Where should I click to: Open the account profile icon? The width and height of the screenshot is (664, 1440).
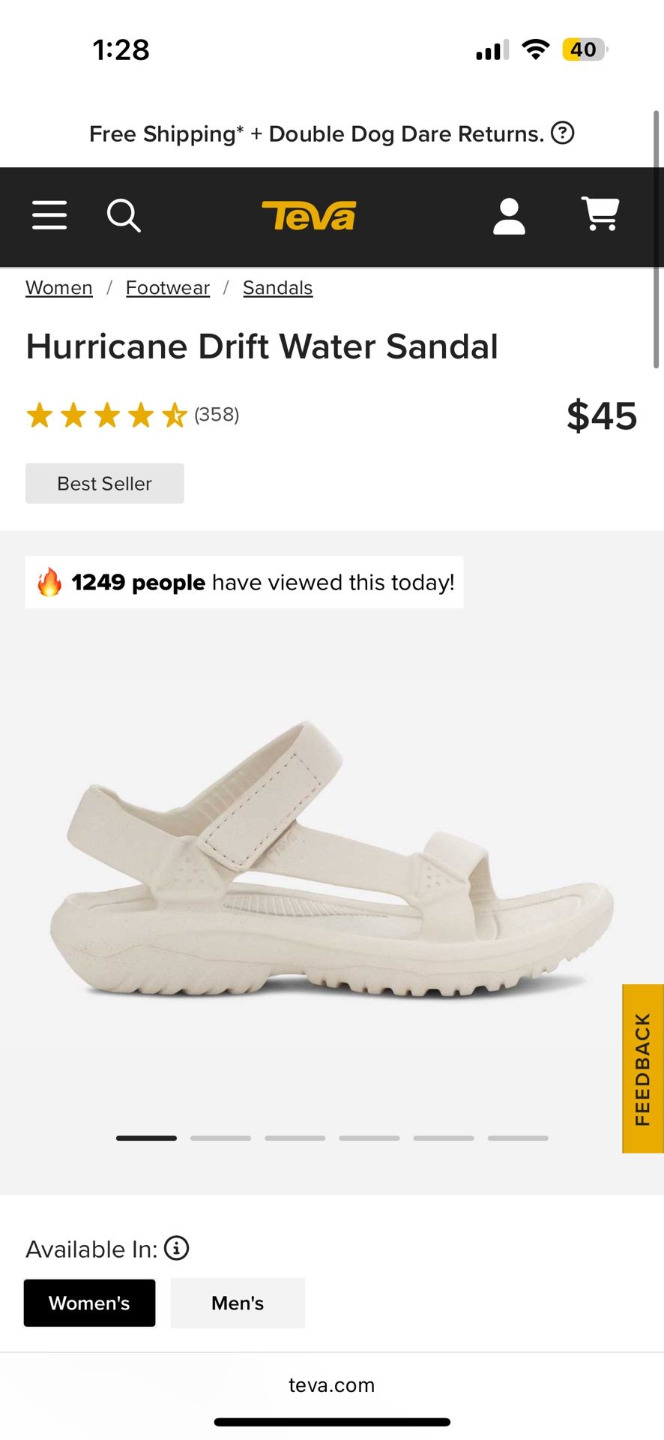coord(509,216)
